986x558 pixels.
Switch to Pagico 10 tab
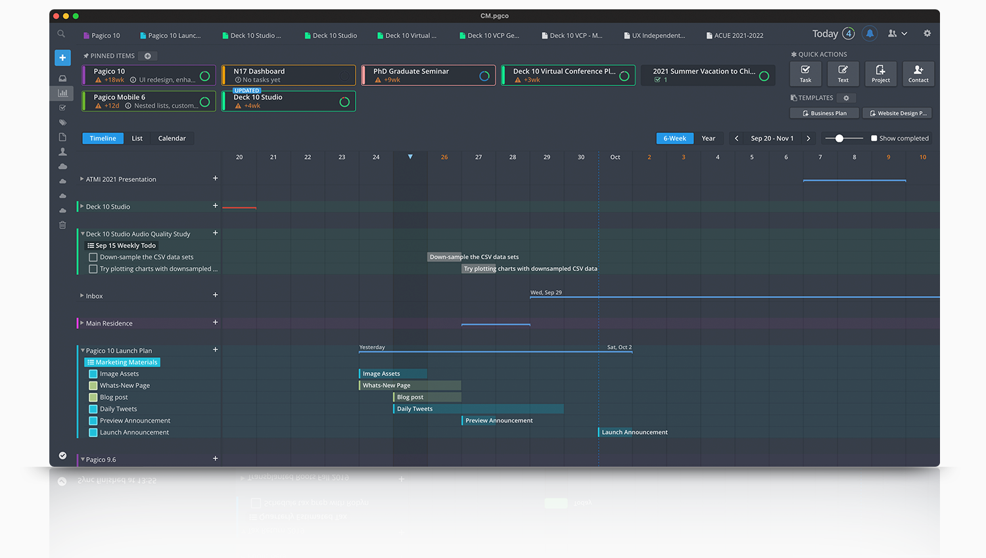[x=101, y=35]
